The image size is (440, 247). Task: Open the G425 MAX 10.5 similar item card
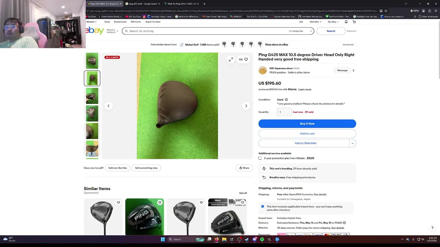tap(228, 217)
